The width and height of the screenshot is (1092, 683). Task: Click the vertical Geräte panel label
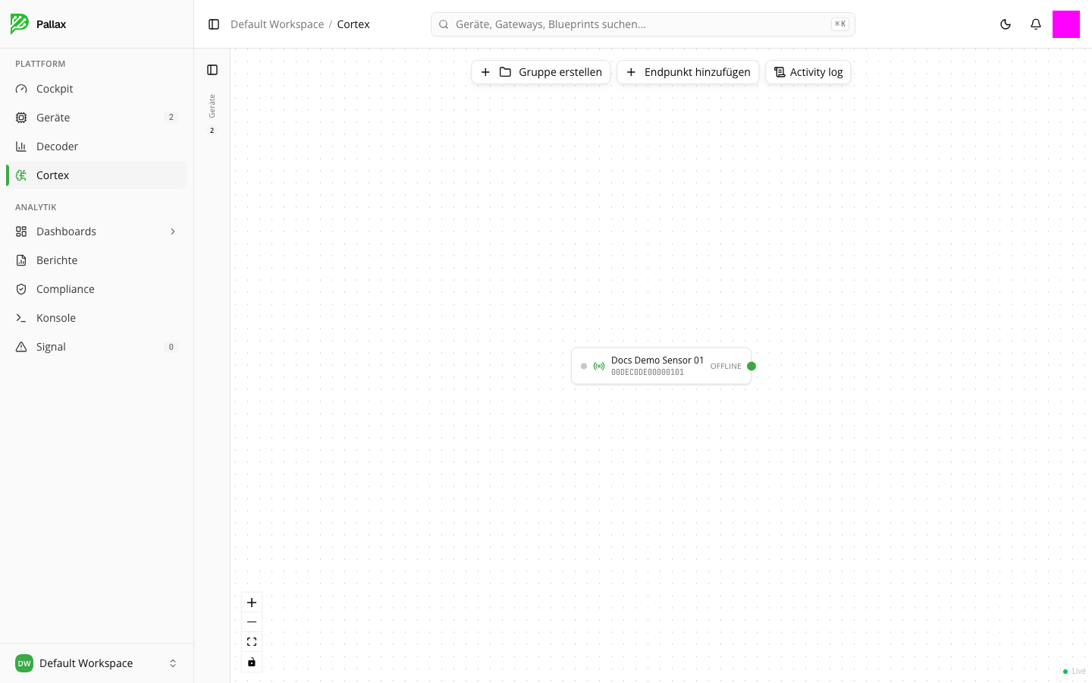coord(212,105)
